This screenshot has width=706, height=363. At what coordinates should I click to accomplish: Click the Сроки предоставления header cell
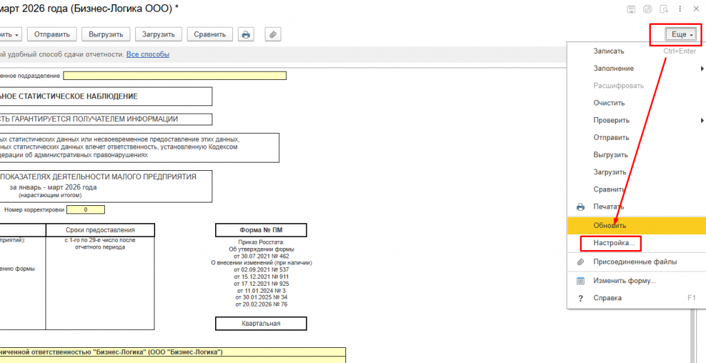pyautogui.click(x=100, y=230)
